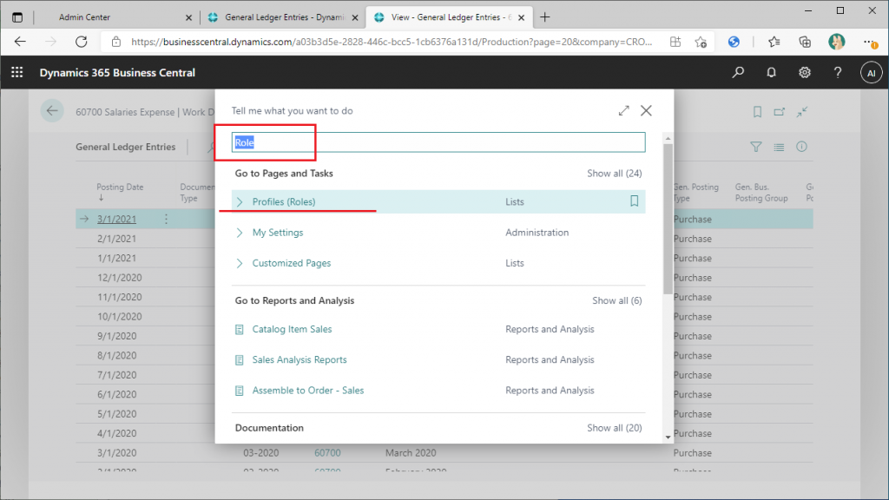This screenshot has height=500, width=889.
Task: Open the Catalog Item Sales report
Action: click(292, 329)
